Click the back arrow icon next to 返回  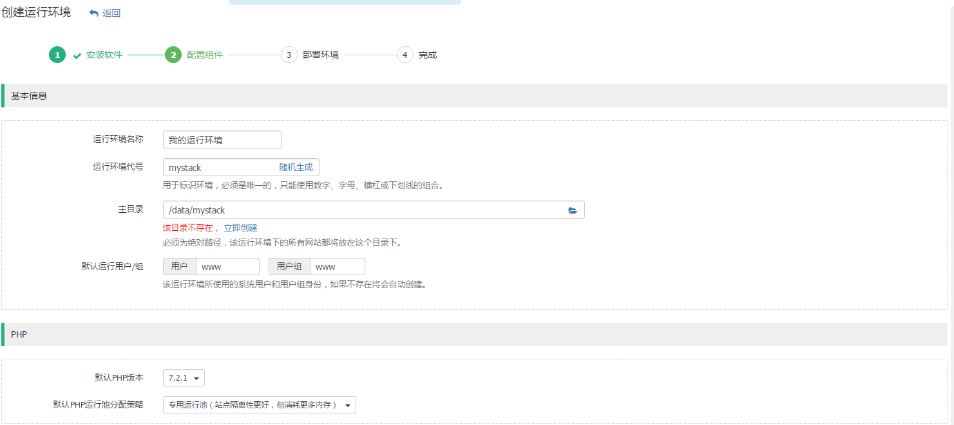94,13
